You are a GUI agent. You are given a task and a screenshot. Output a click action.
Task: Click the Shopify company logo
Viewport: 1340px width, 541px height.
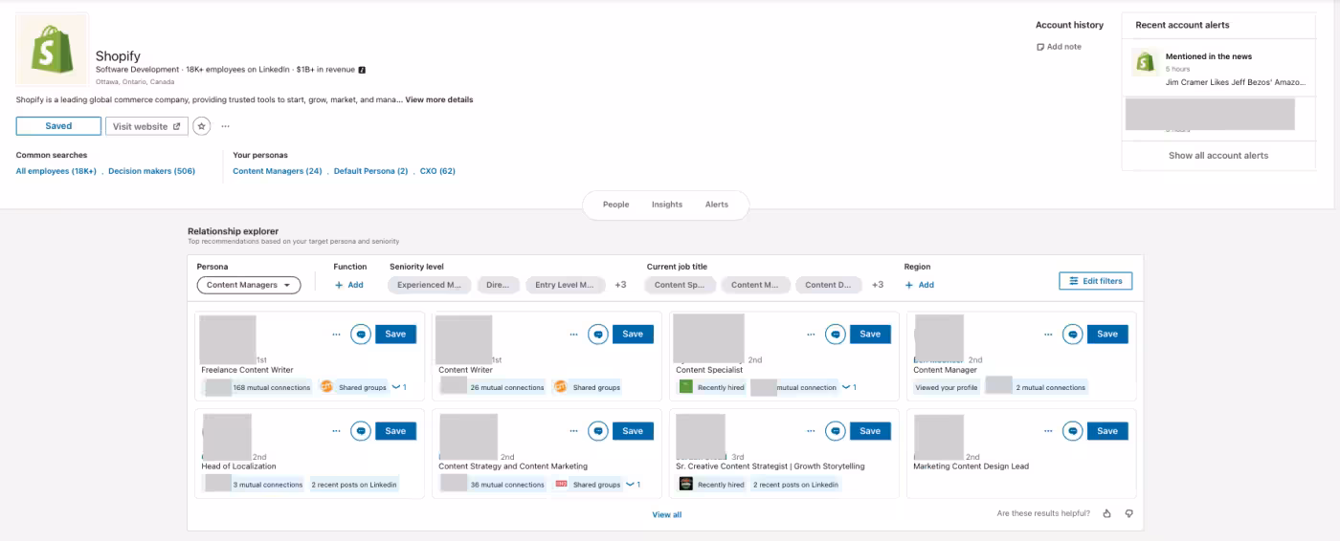pyautogui.click(x=52, y=50)
